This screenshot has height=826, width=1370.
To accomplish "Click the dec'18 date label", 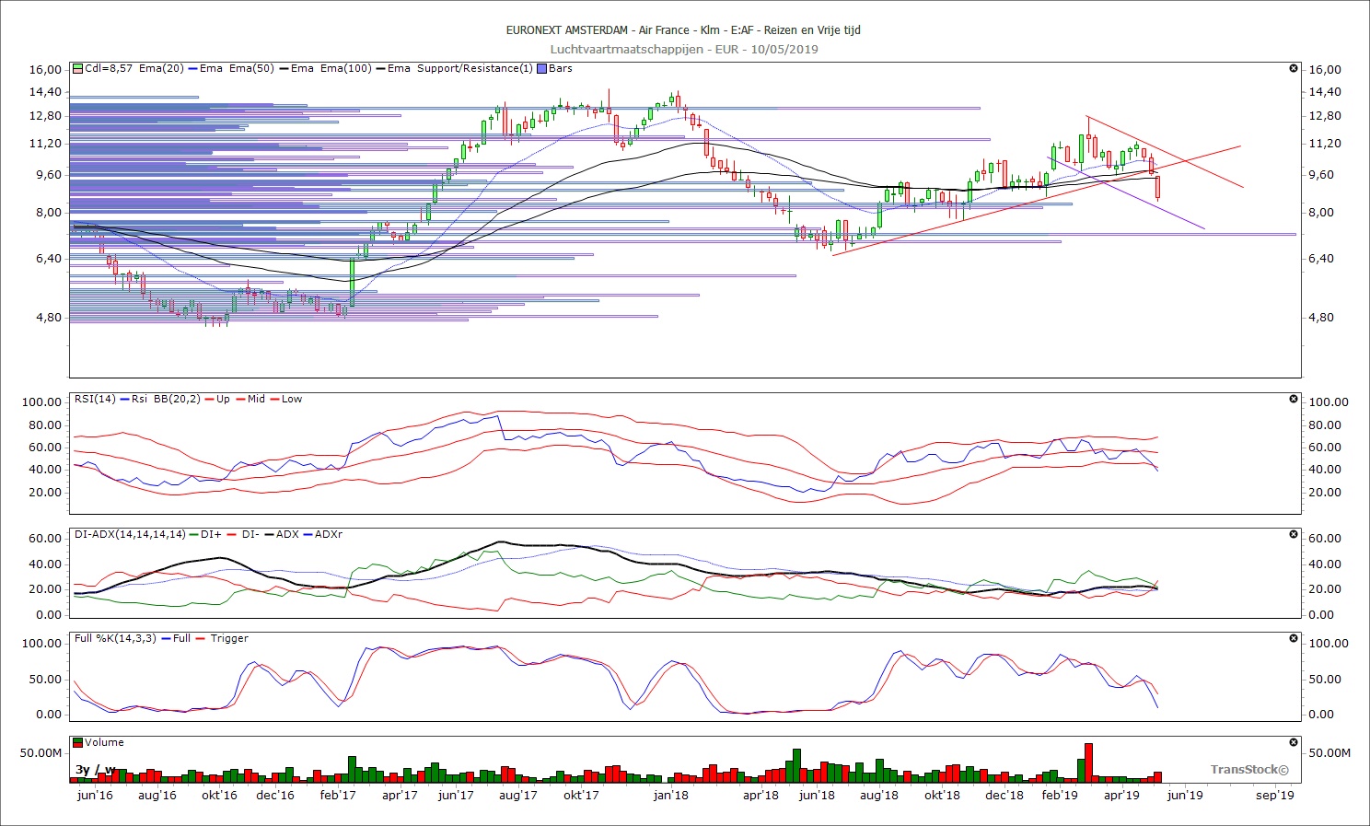I will pyautogui.click(x=1004, y=795).
